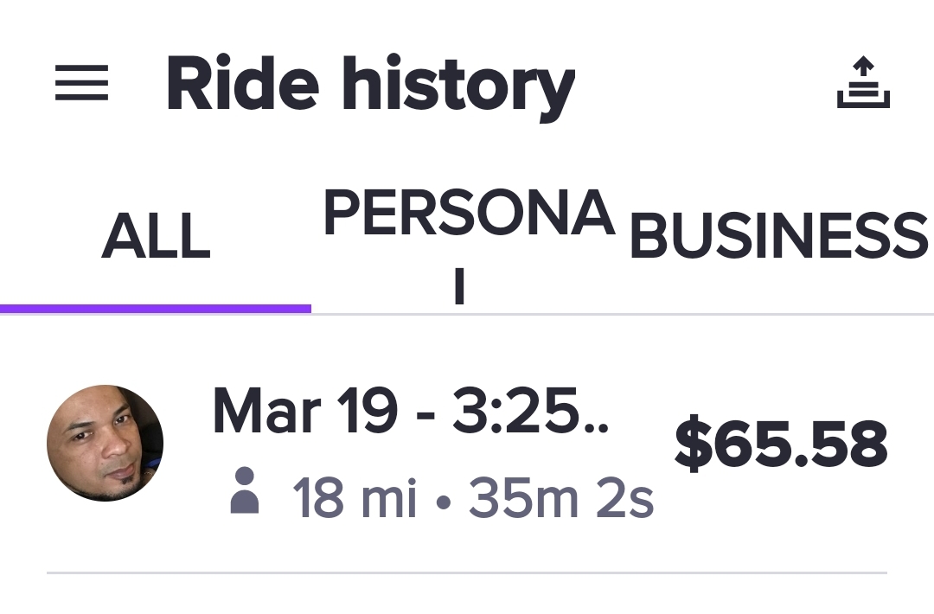The image size is (934, 614).
Task: Expand ride details showing 18 mi duration
Action: 474,498
